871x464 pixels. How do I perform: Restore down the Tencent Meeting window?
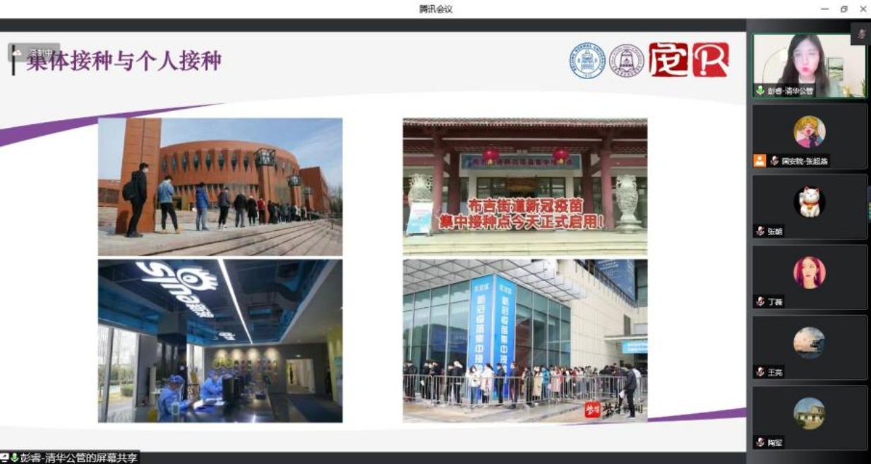pos(843,9)
